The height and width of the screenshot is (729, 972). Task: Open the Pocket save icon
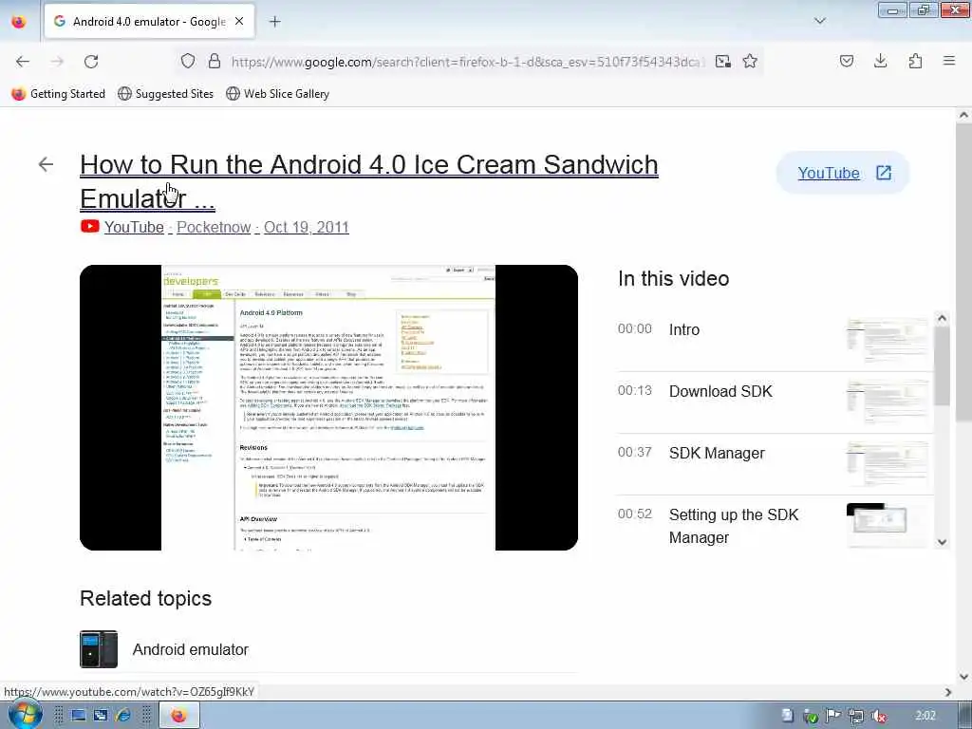point(847,61)
